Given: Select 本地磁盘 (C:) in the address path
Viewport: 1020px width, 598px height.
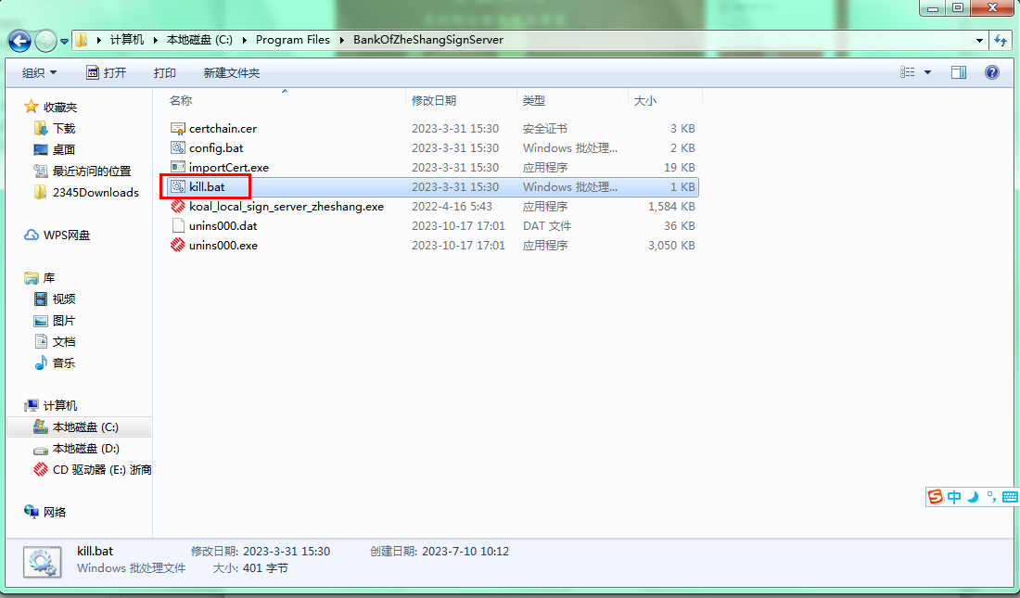Looking at the screenshot, I should click(x=199, y=40).
